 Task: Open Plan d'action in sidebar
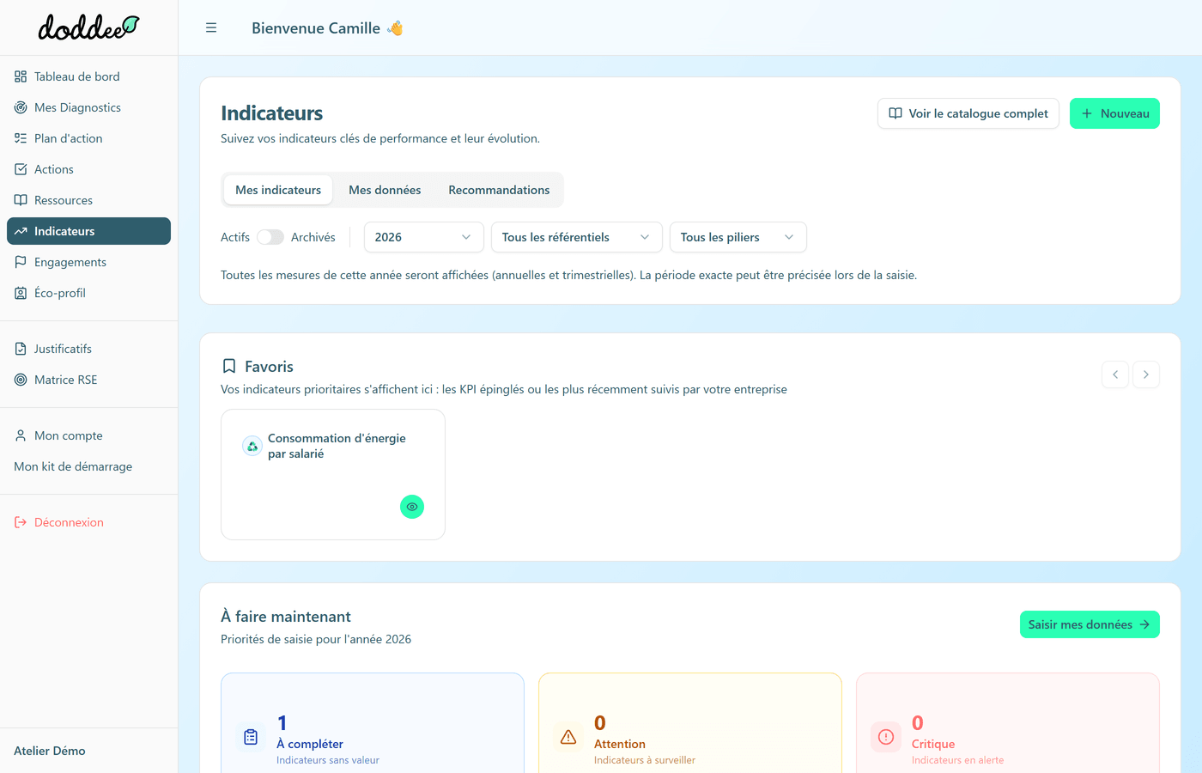click(89, 138)
